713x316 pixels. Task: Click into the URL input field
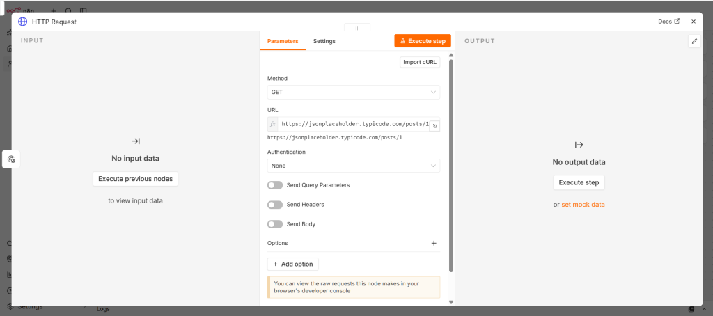pyautogui.click(x=353, y=124)
